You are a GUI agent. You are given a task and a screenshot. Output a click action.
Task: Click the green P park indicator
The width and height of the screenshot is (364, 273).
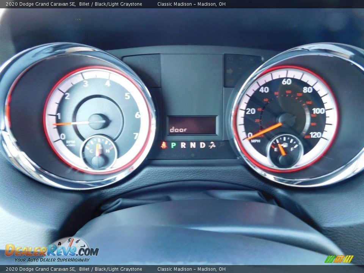[173, 145]
